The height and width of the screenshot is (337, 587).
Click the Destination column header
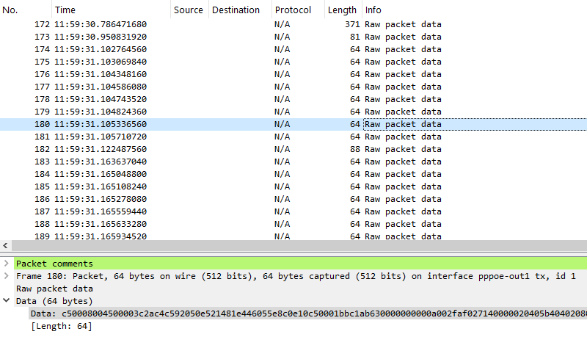pos(240,10)
